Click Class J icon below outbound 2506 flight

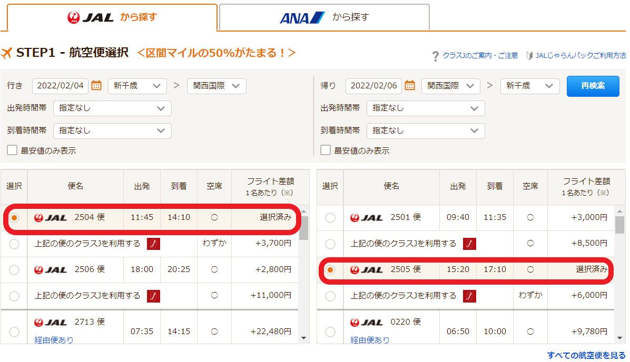tap(153, 296)
